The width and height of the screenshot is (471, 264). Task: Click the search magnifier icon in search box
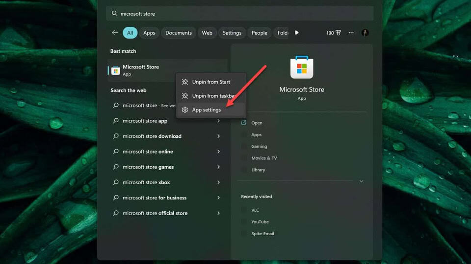click(114, 14)
